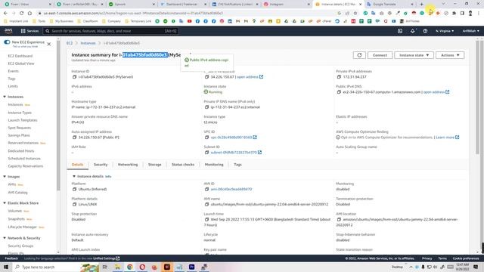Screen dimensions: 484x272
Task: Copy the Private IP DNS name
Action: (206, 107)
